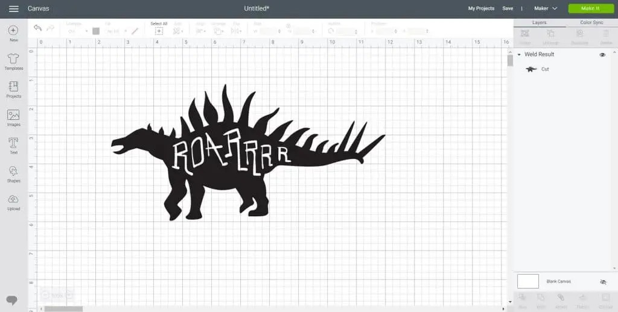Click the Linetype color swatch
Screen dimensions: 618x312
click(x=96, y=31)
